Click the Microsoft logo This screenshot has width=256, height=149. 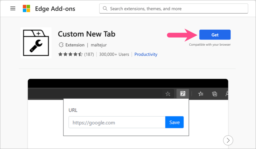click(26, 8)
